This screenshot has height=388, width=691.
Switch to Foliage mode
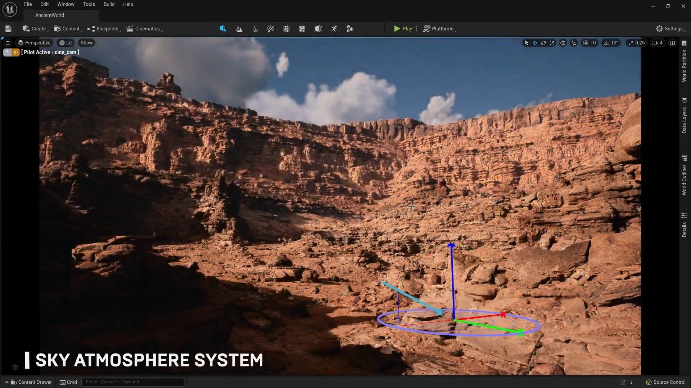[x=255, y=29]
